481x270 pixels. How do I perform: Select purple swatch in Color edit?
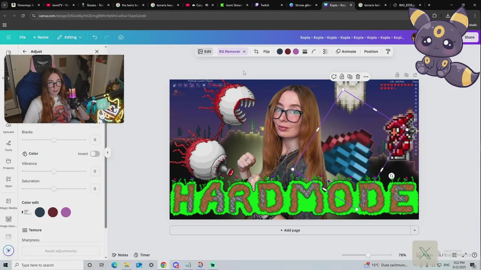pos(66,212)
